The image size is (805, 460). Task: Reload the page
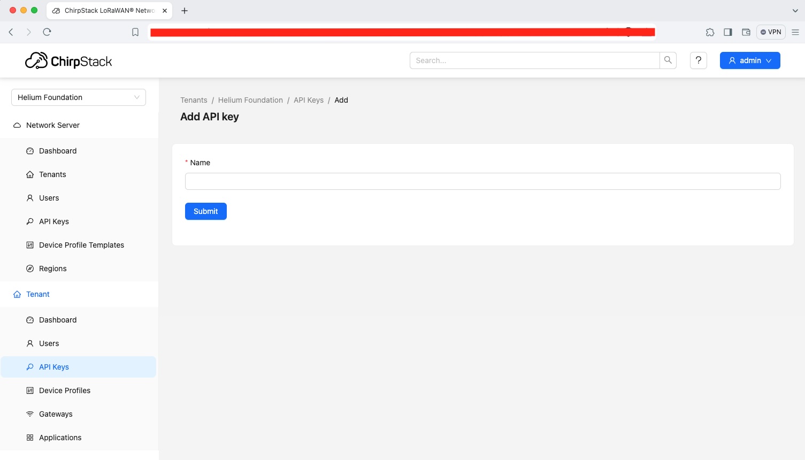tap(47, 32)
